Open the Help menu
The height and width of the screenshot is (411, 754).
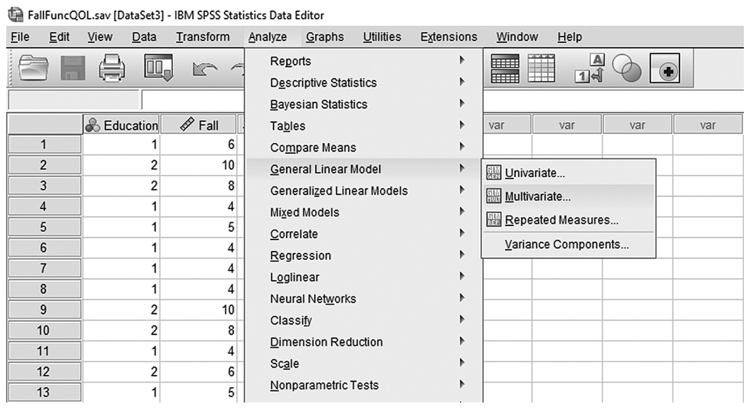click(x=570, y=37)
